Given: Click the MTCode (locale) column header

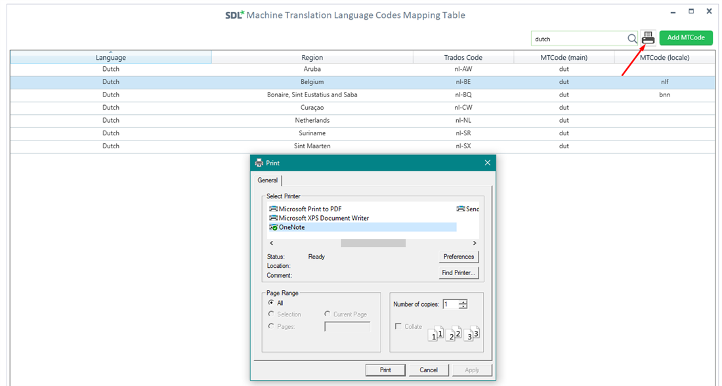Looking at the screenshot, I should point(664,57).
